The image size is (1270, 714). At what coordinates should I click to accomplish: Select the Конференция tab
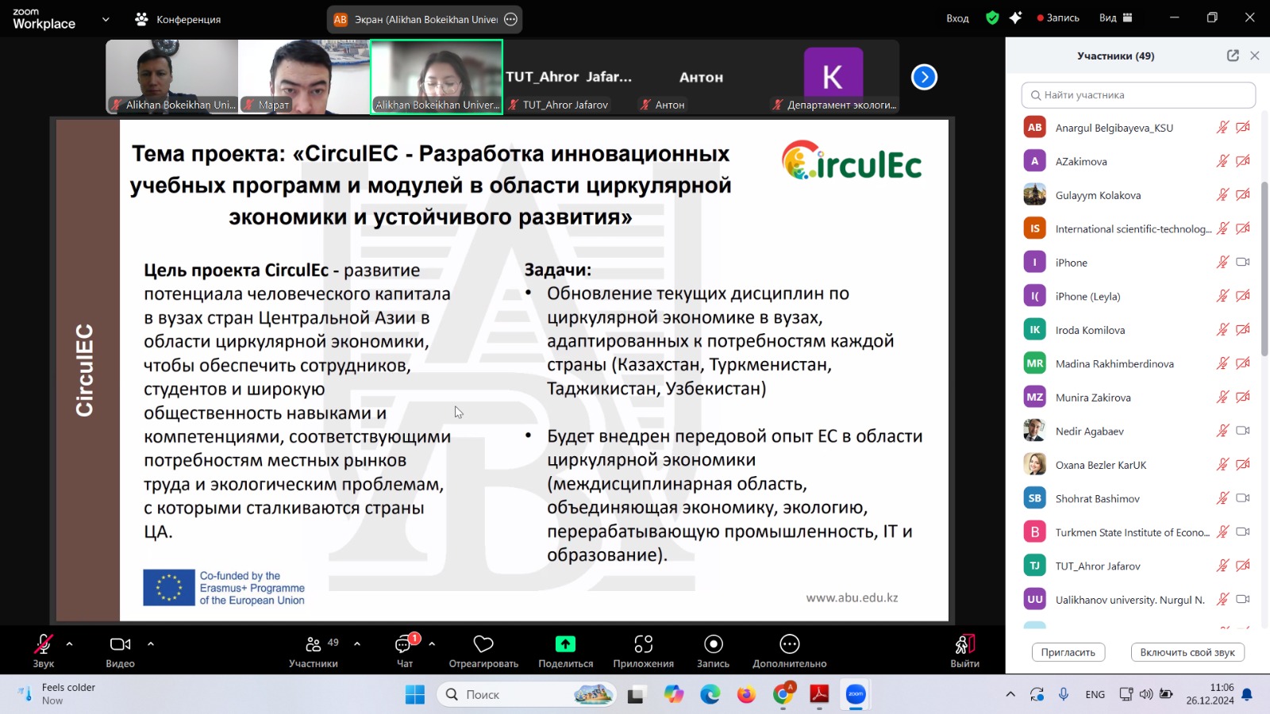pos(179,19)
